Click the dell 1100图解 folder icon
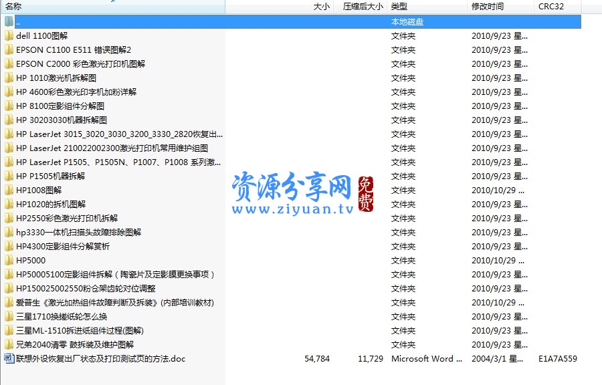Image resolution: width=602 pixels, height=385 pixels. point(9,35)
